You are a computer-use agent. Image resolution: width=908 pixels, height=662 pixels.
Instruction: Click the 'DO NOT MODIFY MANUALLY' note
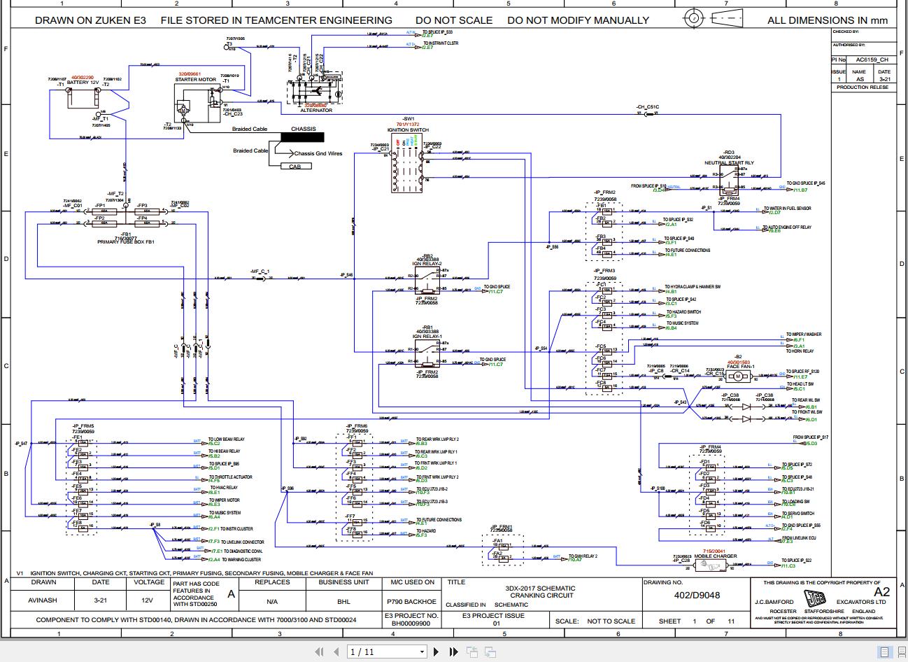point(579,20)
